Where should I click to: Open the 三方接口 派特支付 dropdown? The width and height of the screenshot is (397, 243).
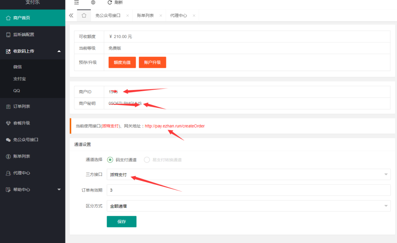click(248, 174)
